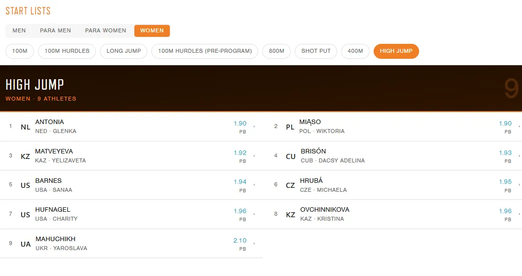Open athlete ANTONIA's entry
The image size is (522, 276).
pos(131,127)
